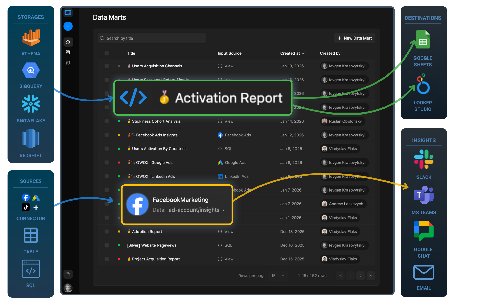Open the Data Marts cube icon in sidebar
This screenshot has height=304, width=487.
click(68, 42)
